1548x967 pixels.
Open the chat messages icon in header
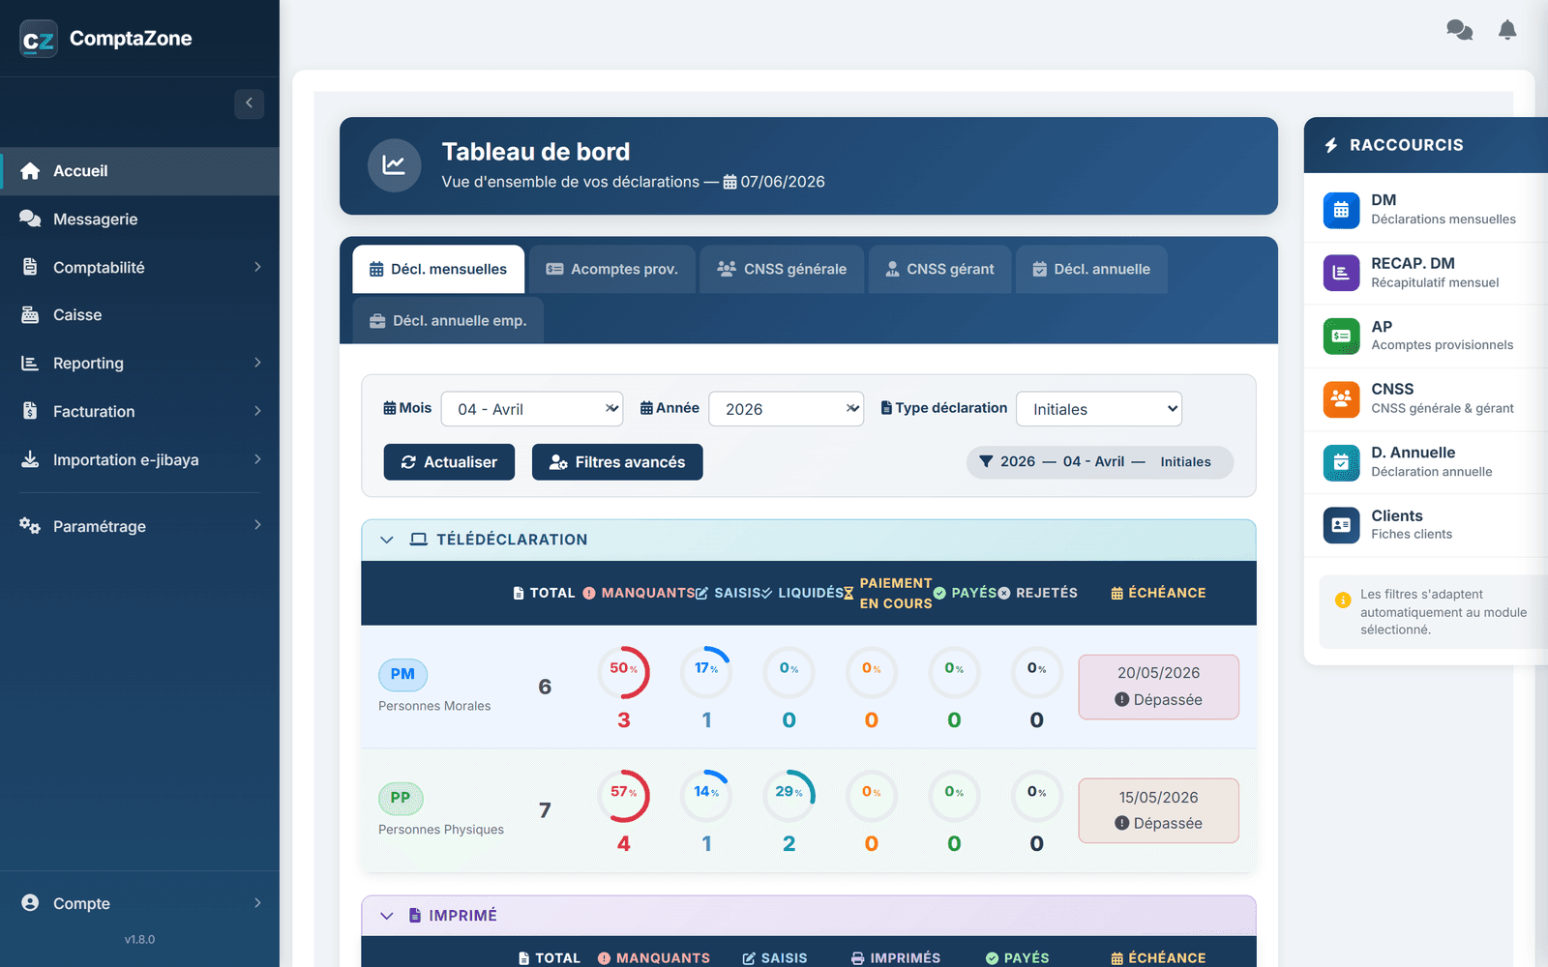pos(1459,30)
